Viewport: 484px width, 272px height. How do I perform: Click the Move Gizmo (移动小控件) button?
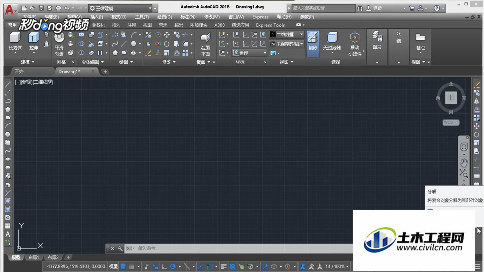coord(355,43)
